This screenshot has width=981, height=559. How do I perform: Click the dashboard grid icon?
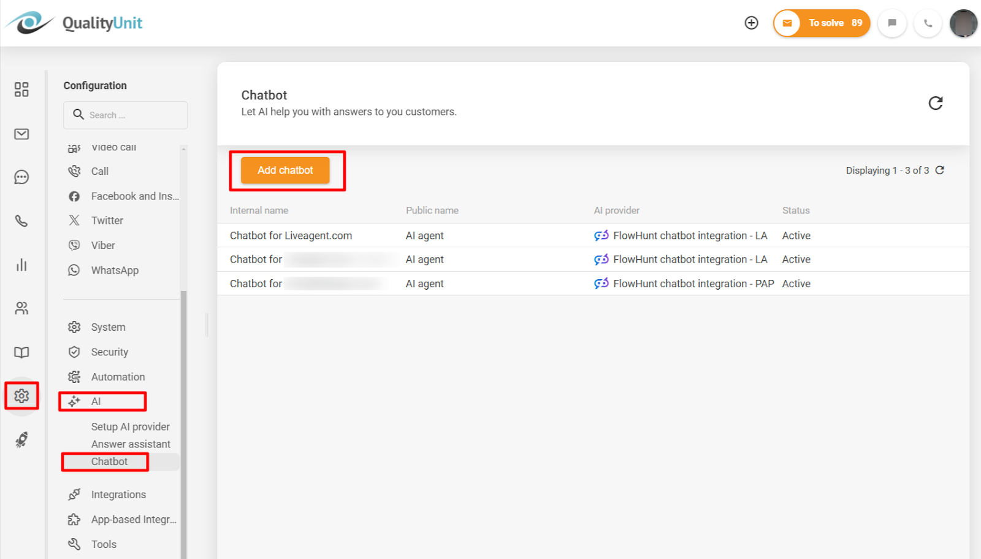[21, 90]
